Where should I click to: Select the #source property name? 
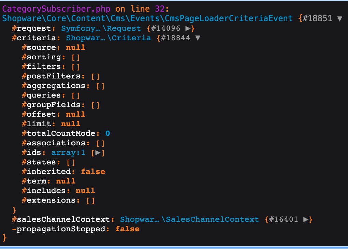coord(39,47)
